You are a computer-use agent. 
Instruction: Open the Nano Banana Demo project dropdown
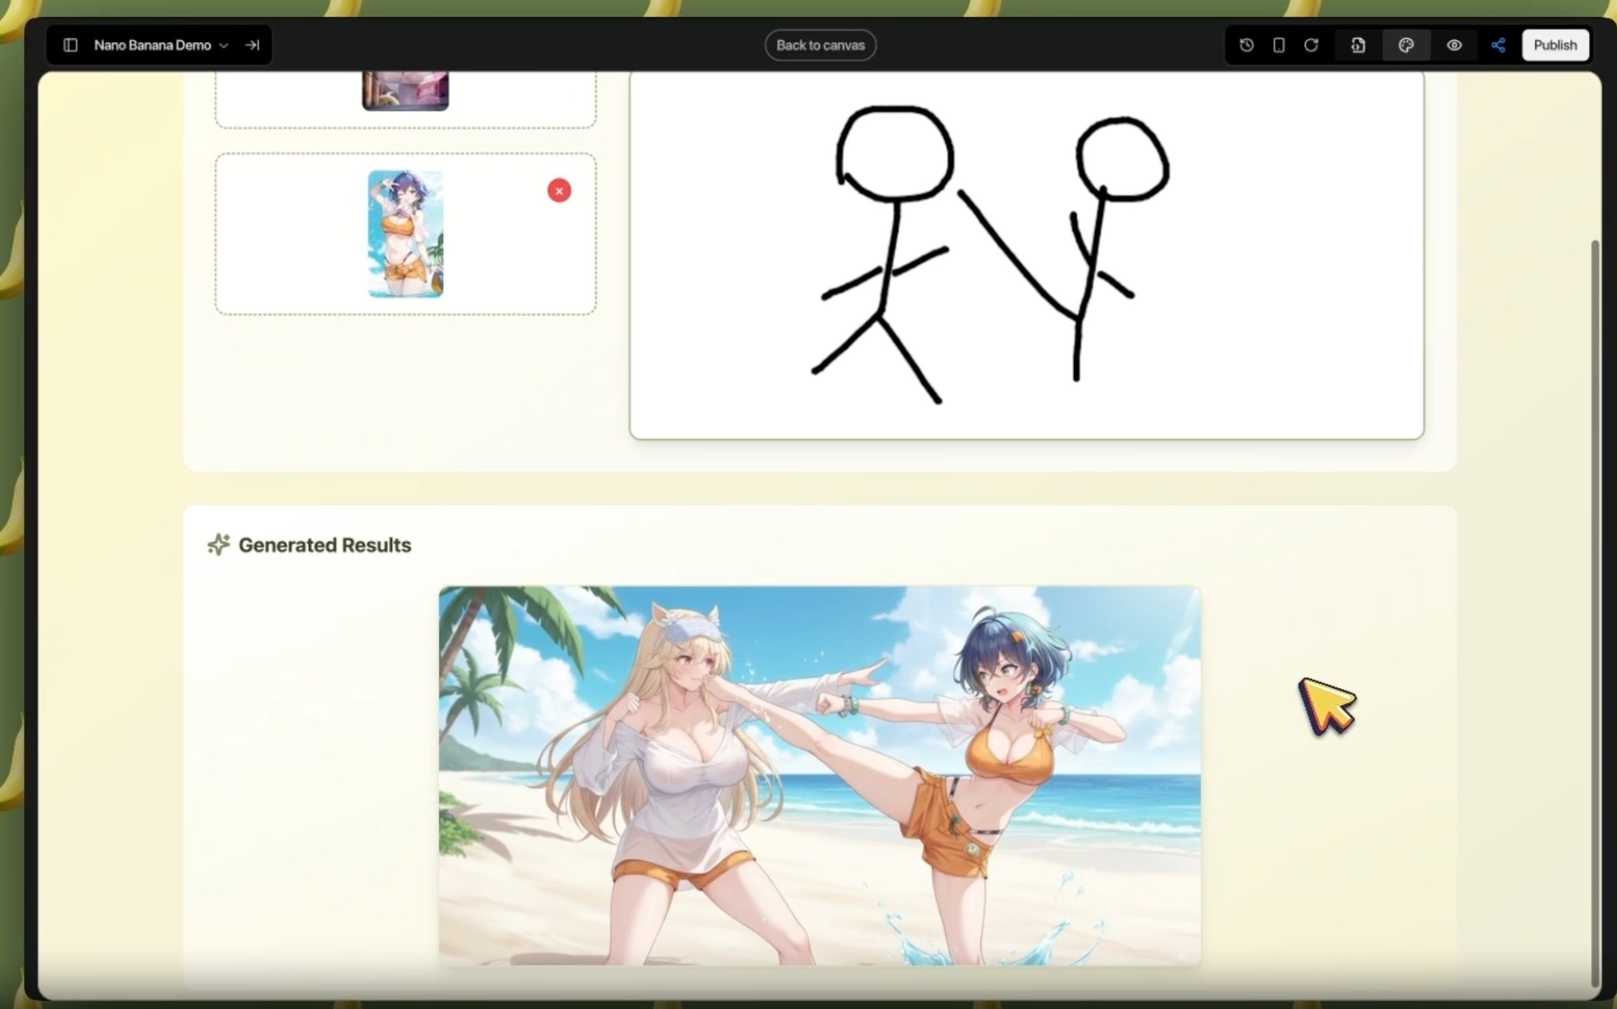(161, 45)
